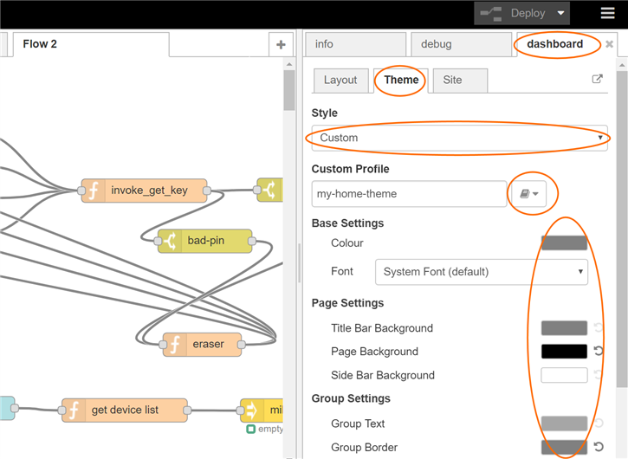Close the dashboard sidebar tab
This screenshot has width=628, height=459.
click(609, 44)
